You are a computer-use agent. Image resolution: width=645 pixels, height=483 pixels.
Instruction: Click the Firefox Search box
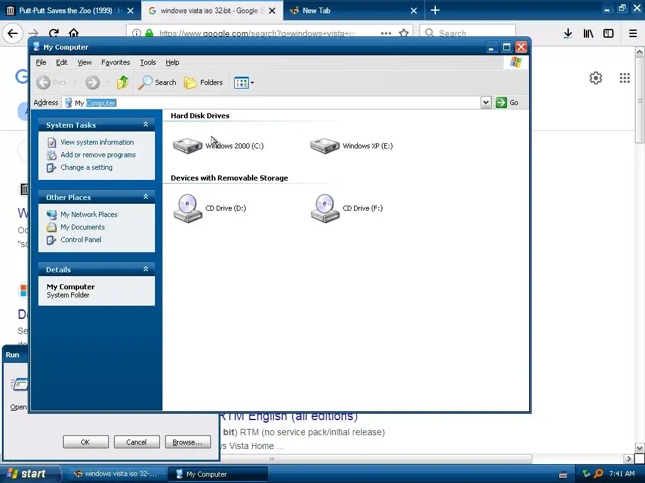pos(468,33)
